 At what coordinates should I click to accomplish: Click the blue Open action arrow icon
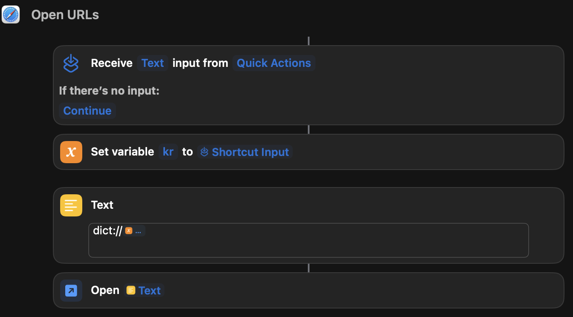click(x=71, y=291)
